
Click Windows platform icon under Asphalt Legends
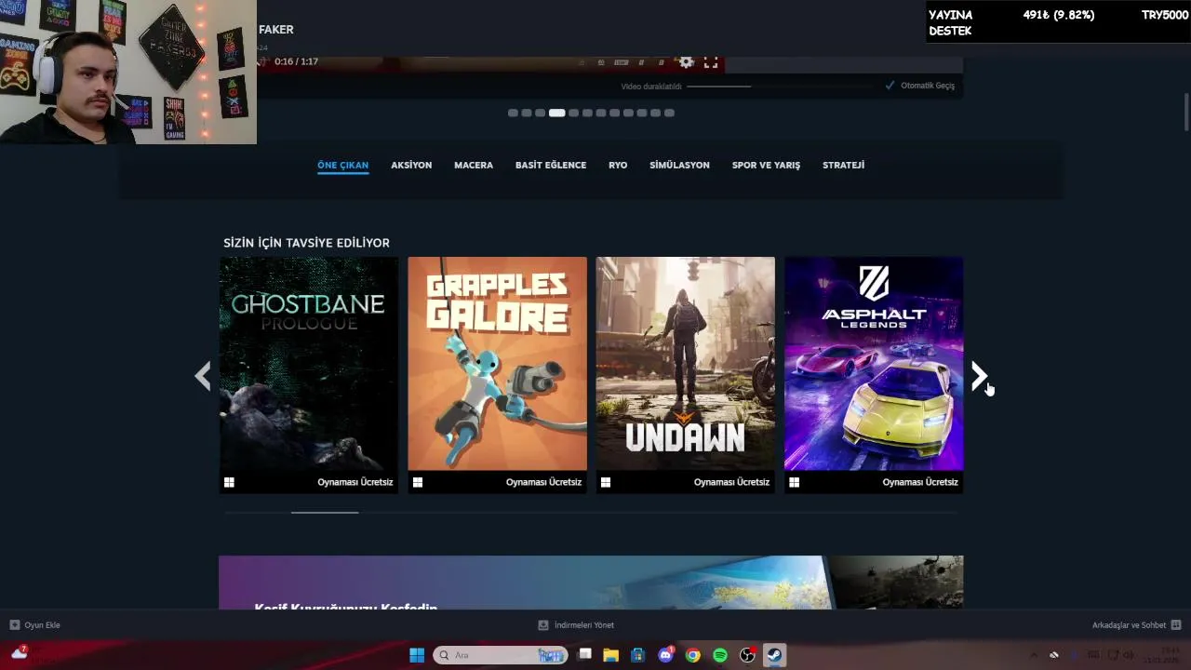tap(794, 482)
